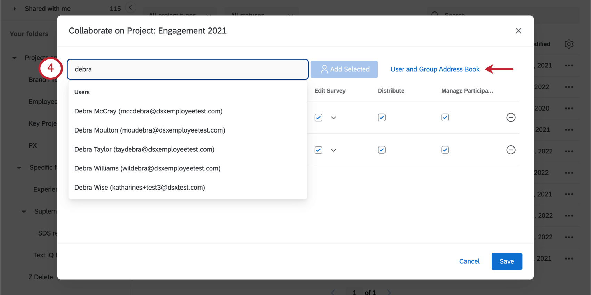Remove the second collaborator with minus icon
Viewport: 591px width, 295px height.
[511, 150]
